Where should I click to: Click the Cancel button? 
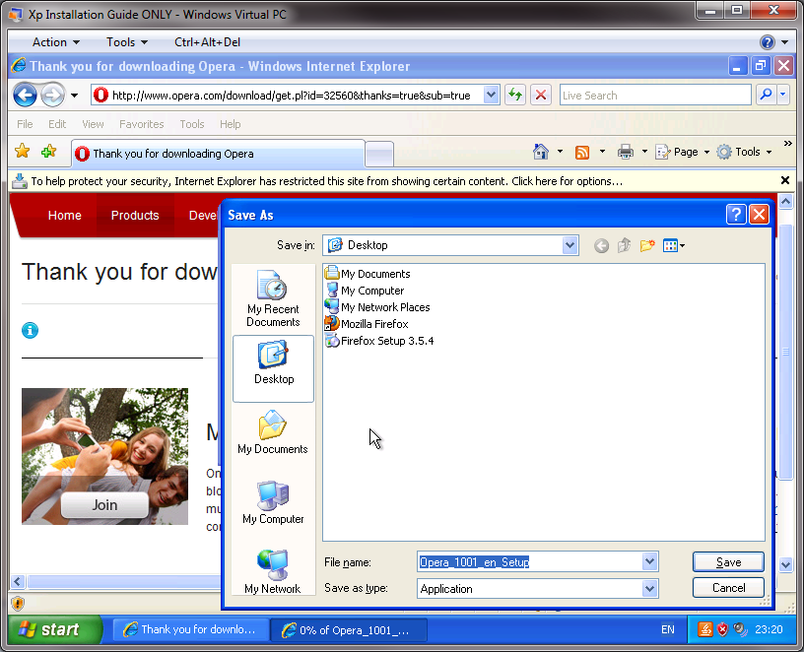[x=728, y=587]
